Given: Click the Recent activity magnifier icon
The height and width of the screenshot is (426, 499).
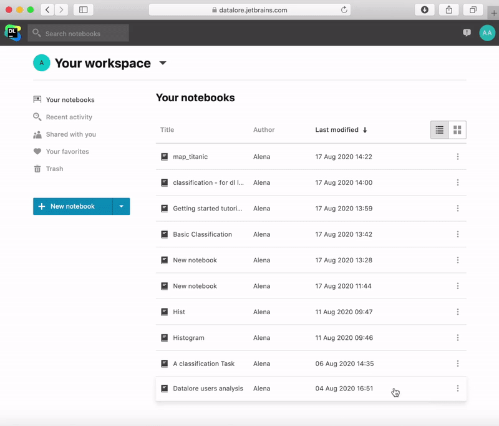Looking at the screenshot, I should (37, 117).
